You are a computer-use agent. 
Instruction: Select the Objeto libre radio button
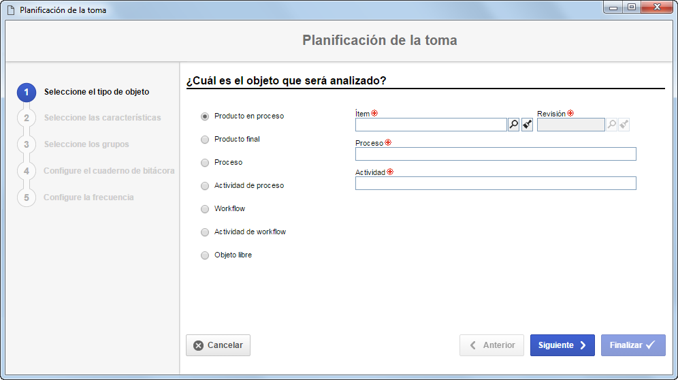[204, 255]
